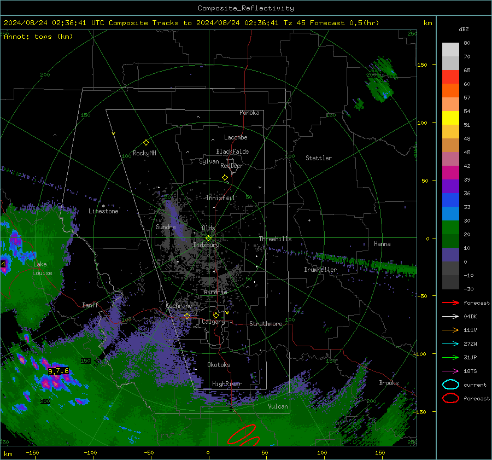Click the 'Annot: tops (km)' label

(x=38, y=37)
